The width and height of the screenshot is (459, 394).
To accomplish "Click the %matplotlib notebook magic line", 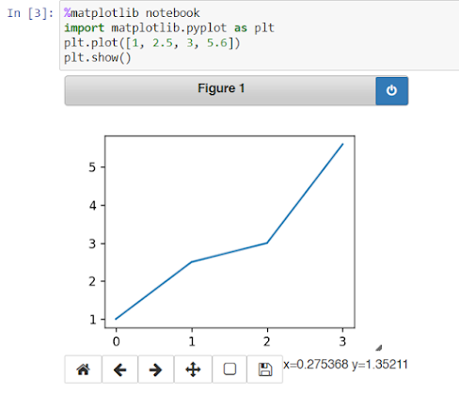I will [x=132, y=13].
